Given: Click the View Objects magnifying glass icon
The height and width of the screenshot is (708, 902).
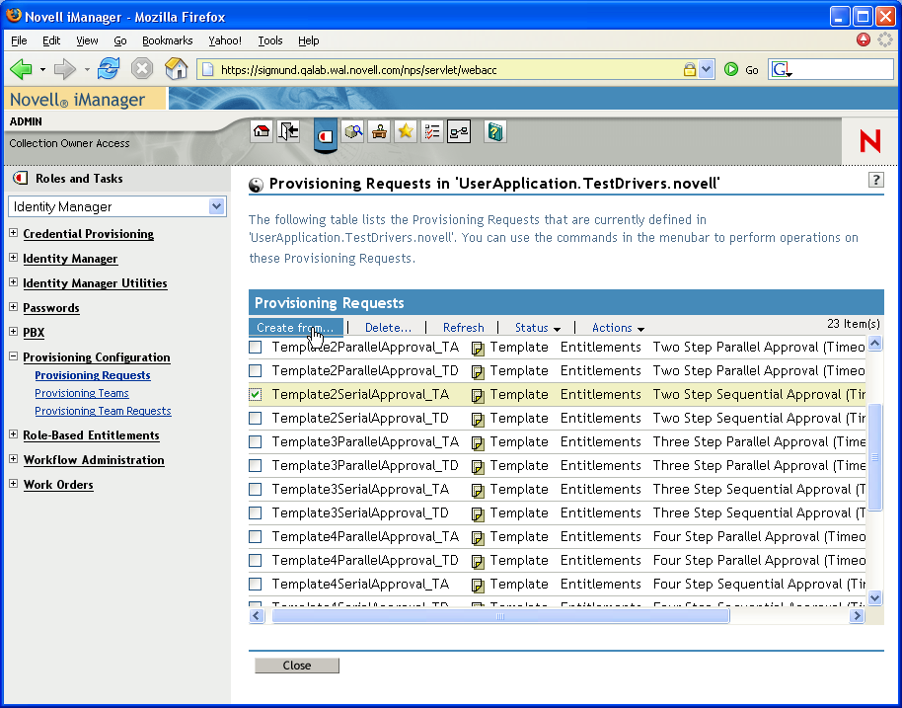Looking at the screenshot, I should (353, 130).
